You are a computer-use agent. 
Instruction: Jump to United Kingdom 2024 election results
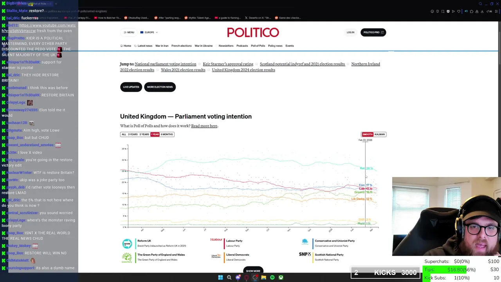(x=243, y=70)
